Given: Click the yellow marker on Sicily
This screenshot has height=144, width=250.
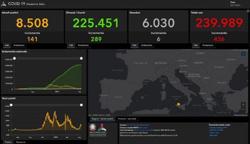Looking at the screenshot, I should 178,104.
